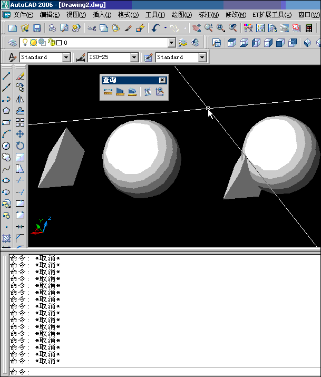This screenshot has height=377, width=321.
Task: Click the New drawing icon
Action: point(13,28)
